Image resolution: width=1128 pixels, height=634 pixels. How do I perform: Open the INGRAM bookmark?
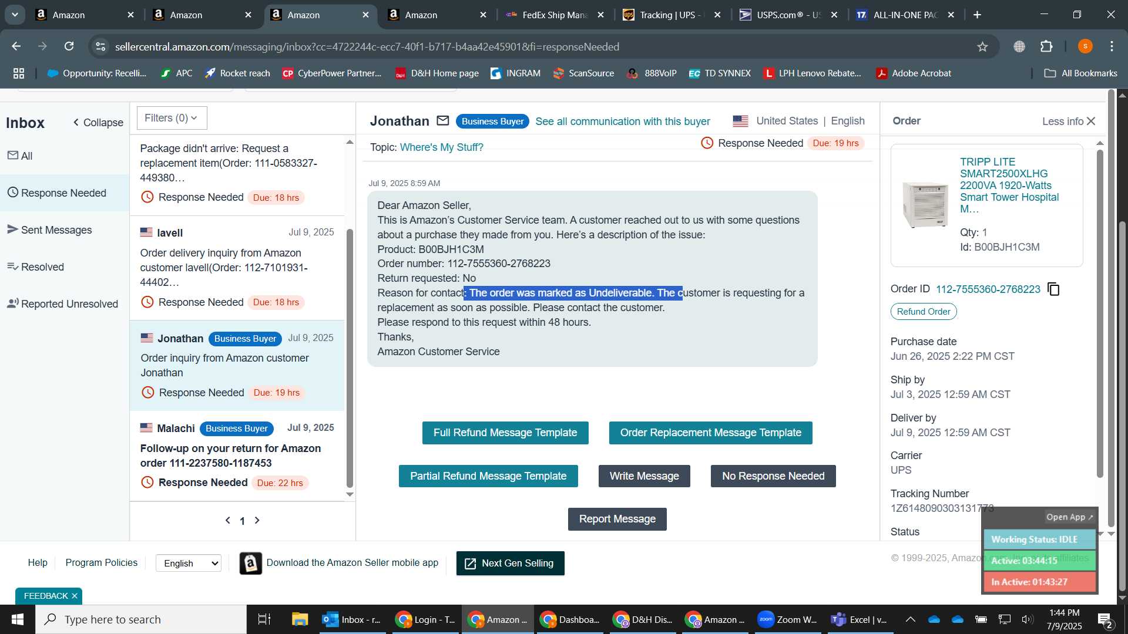[x=516, y=73]
